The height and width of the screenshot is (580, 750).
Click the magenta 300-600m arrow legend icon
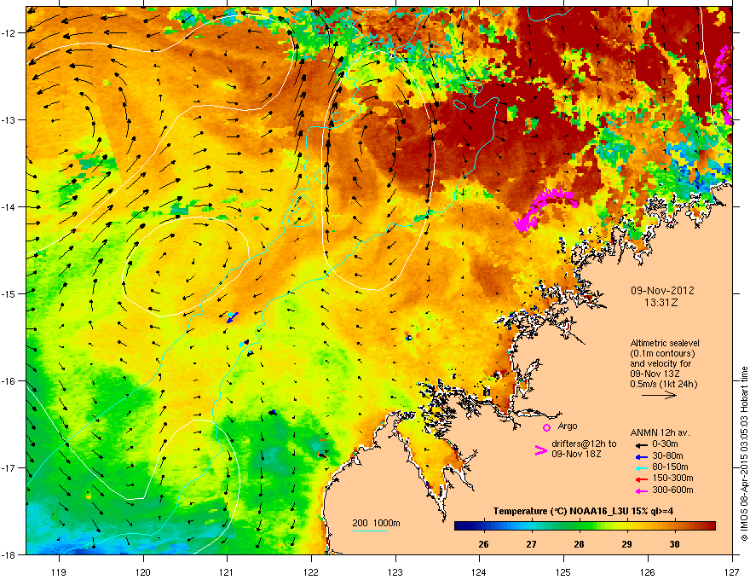click(642, 490)
